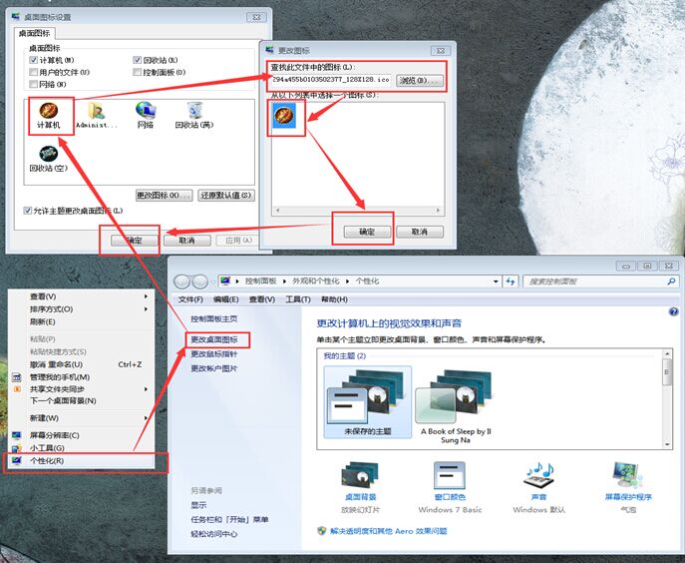Select the 回收站(空) icon
Image resolution: width=685 pixels, height=563 pixels.
[48, 159]
